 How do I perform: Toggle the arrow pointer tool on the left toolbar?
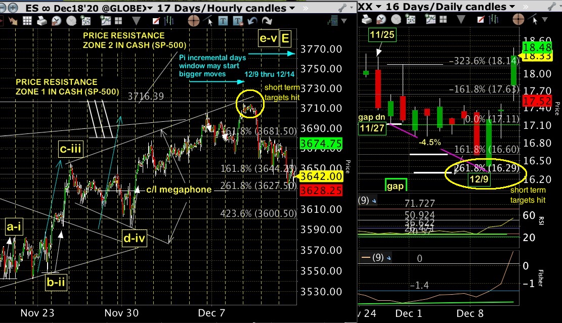[x=209, y=20]
